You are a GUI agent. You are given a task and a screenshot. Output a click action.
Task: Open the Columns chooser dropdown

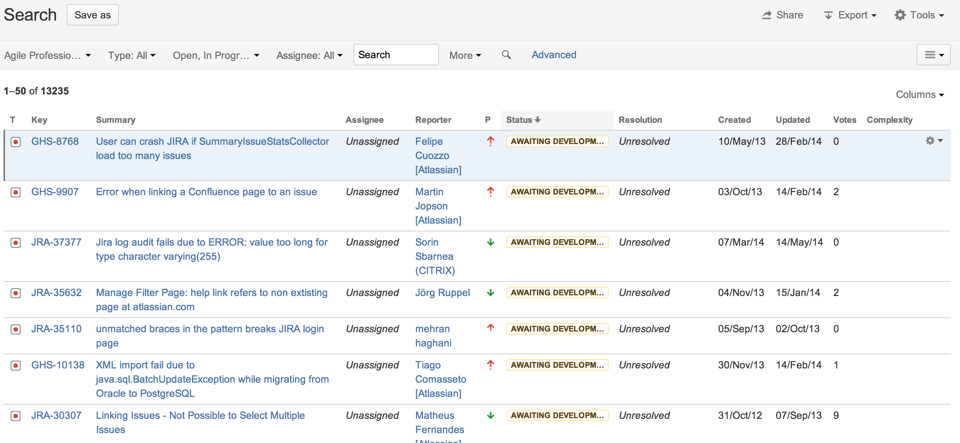[920, 94]
